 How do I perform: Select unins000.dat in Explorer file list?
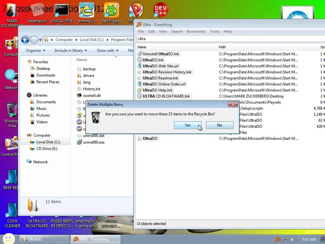tap(94, 135)
